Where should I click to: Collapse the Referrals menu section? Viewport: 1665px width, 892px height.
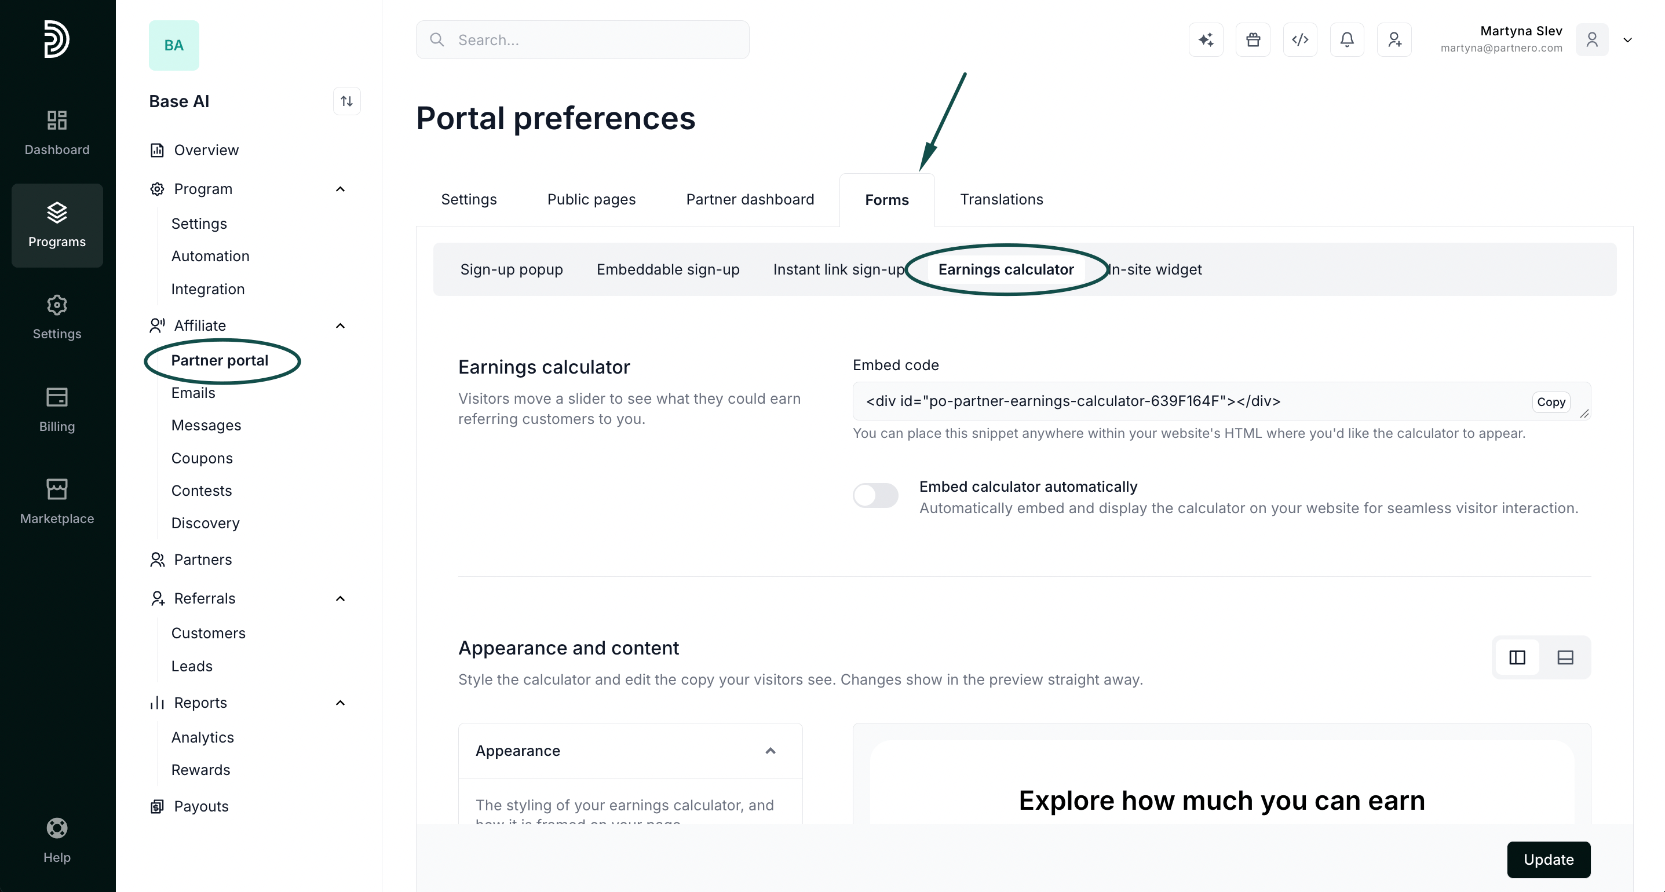[340, 598]
